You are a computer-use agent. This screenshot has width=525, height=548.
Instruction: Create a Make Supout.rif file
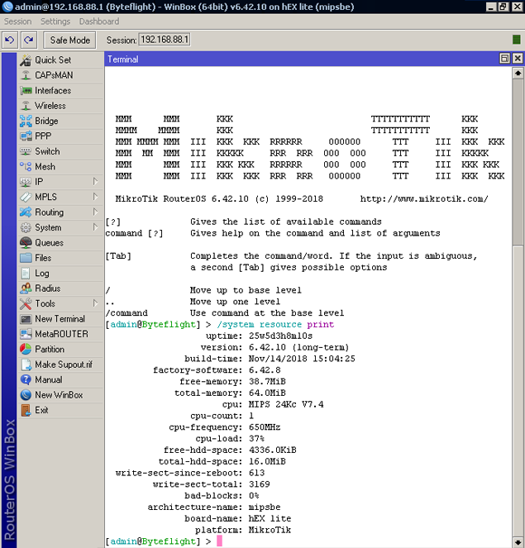tap(60, 365)
